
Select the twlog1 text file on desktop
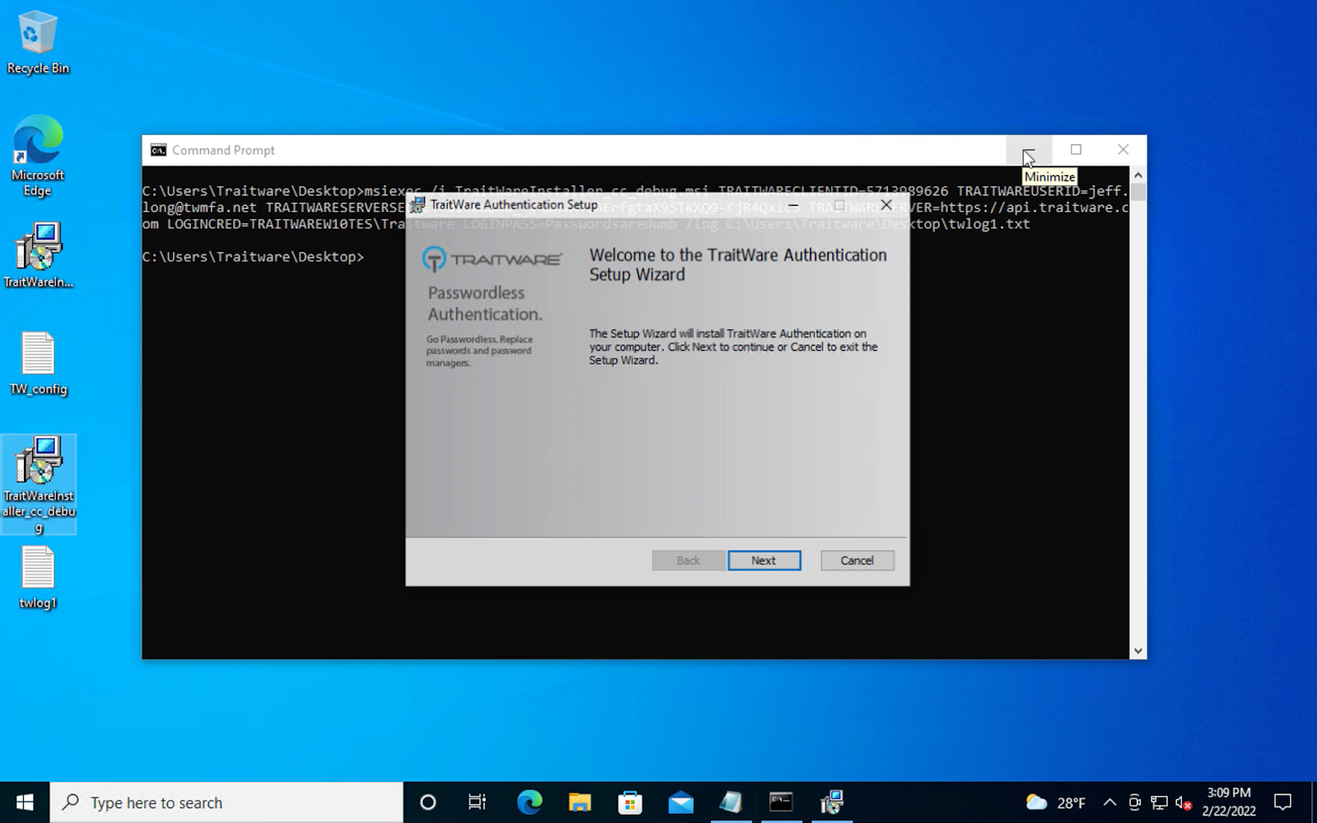click(38, 578)
